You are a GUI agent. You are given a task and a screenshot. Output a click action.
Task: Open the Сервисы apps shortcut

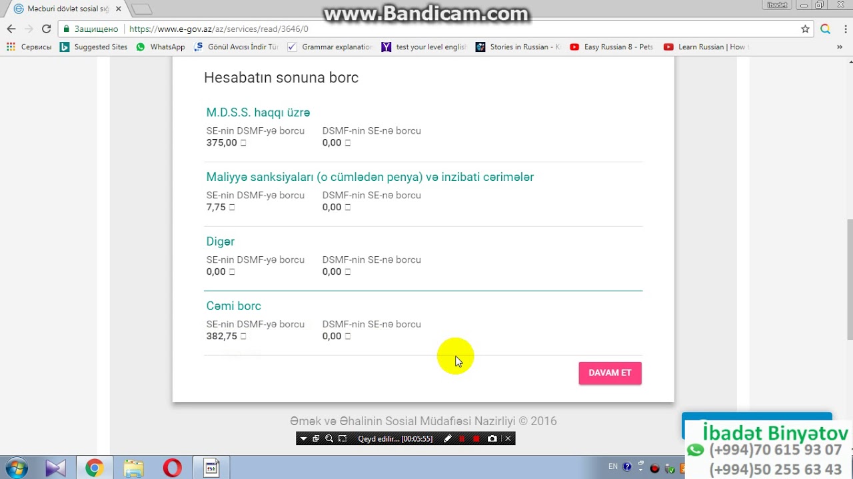[29, 47]
